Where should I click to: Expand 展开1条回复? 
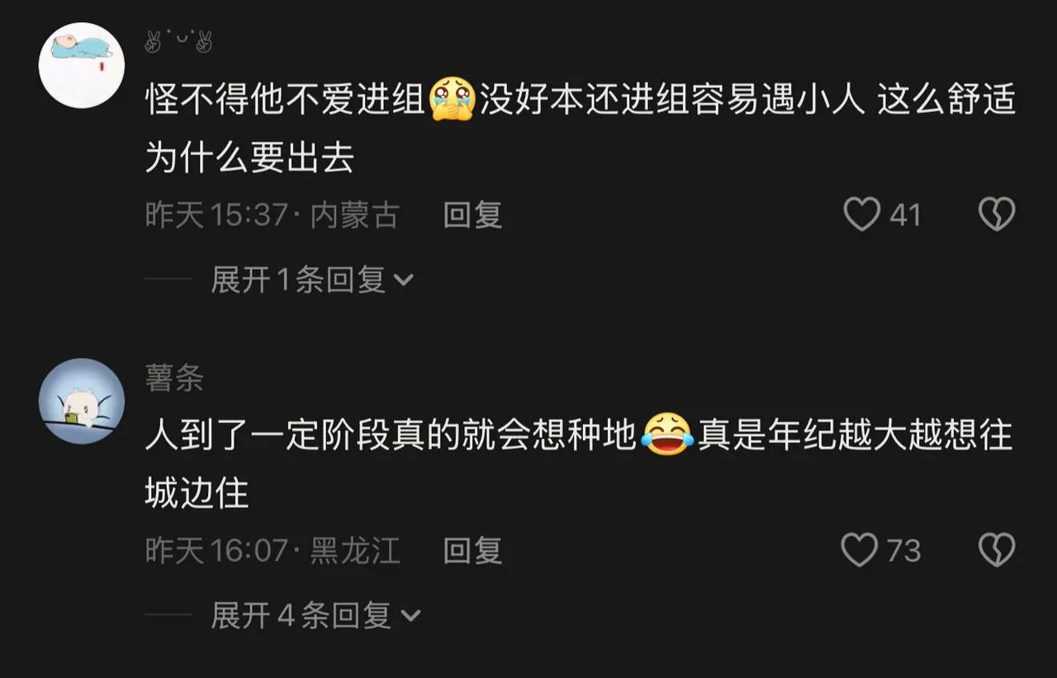[312, 280]
